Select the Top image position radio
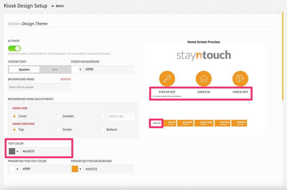The height and width of the screenshot is (190, 287). click(14, 129)
